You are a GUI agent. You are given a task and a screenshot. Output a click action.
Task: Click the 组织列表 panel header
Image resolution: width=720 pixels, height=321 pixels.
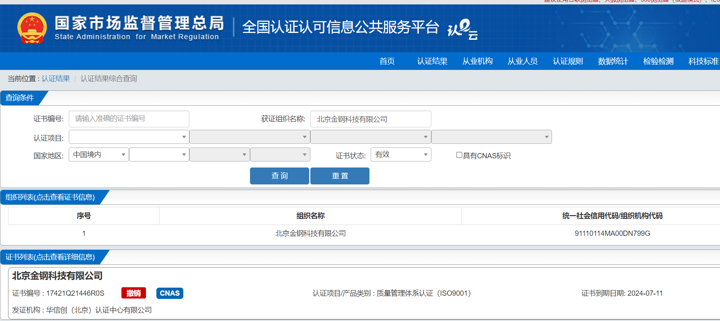[50, 197]
